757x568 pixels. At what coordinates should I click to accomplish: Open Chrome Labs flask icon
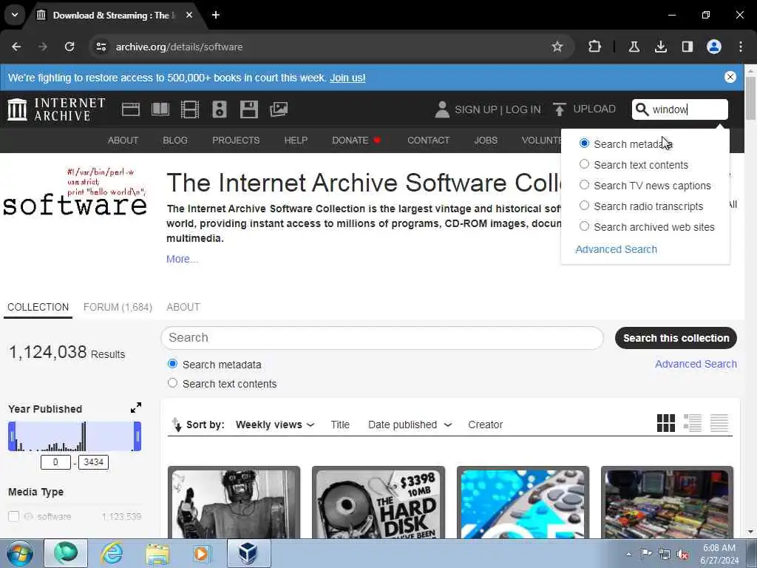634,47
